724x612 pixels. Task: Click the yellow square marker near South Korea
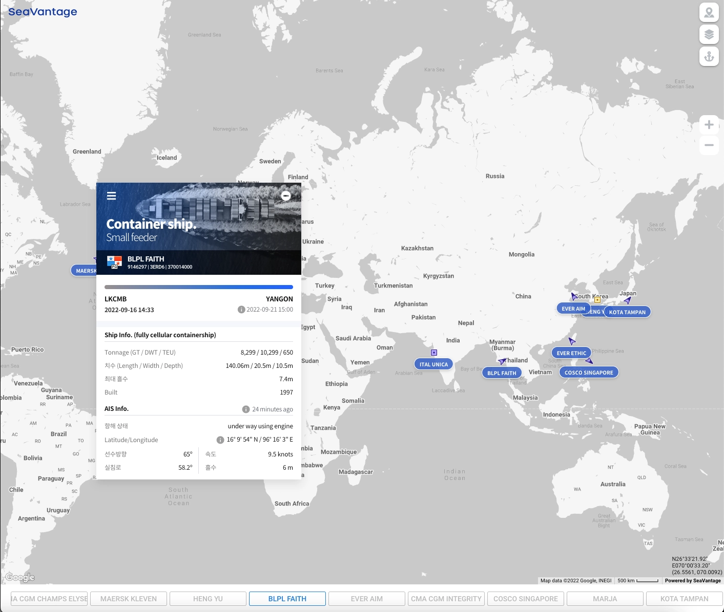[597, 300]
